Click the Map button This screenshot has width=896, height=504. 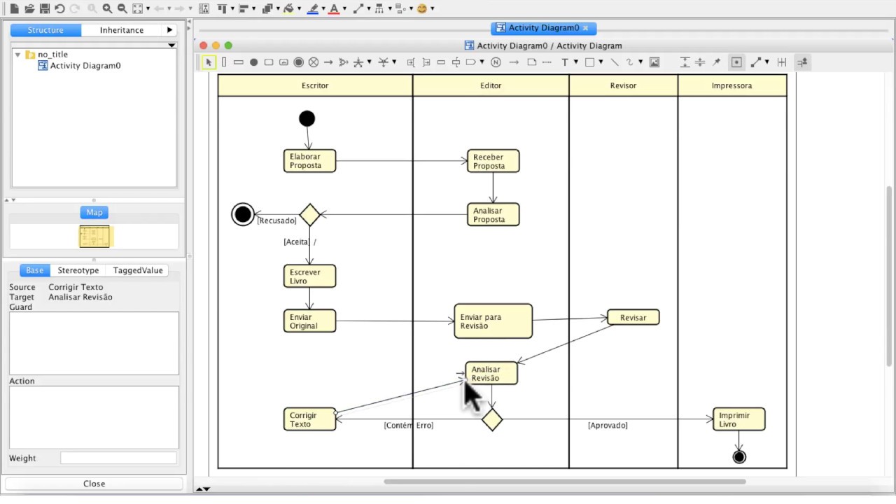[94, 212]
